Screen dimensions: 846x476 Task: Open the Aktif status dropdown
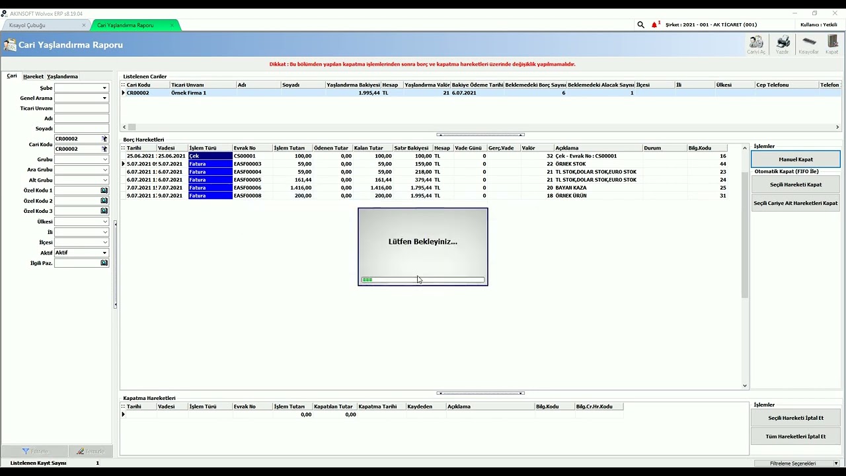[x=104, y=253]
